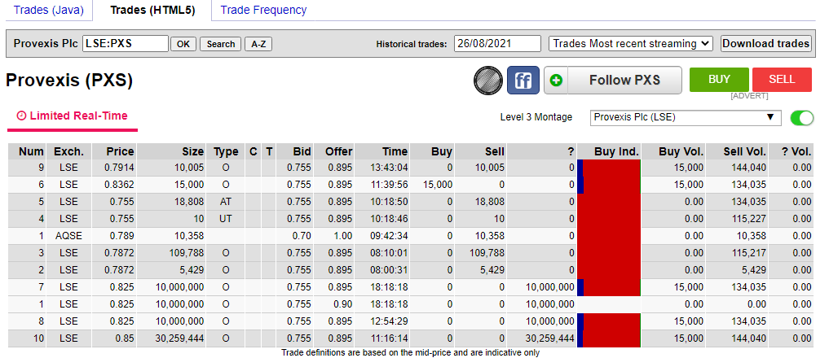Click the Download trades button
The height and width of the screenshot is (358, 829).
click(x=765, y=43)
